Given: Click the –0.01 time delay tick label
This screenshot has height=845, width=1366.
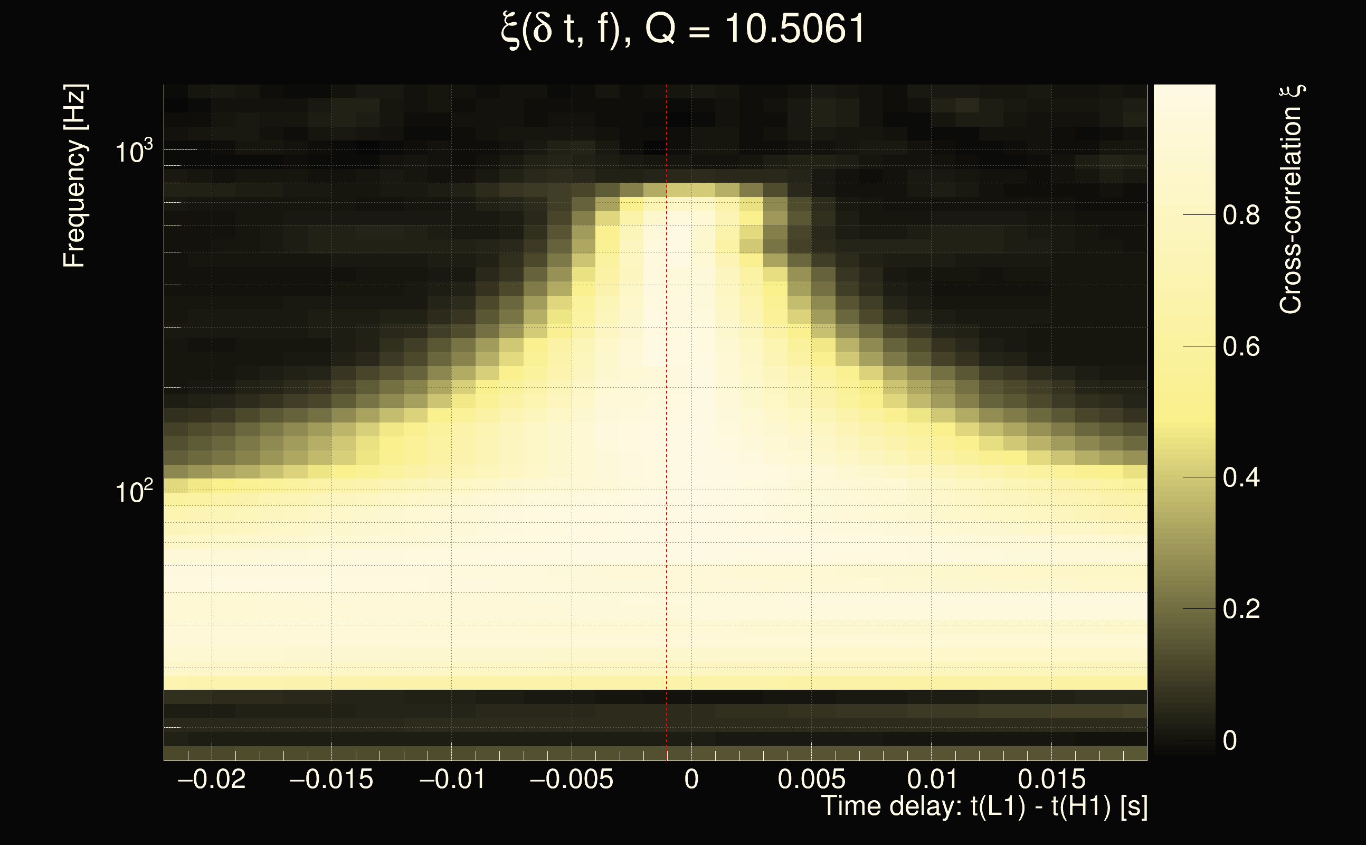Looking at the screenshot, I should (452, 779).
